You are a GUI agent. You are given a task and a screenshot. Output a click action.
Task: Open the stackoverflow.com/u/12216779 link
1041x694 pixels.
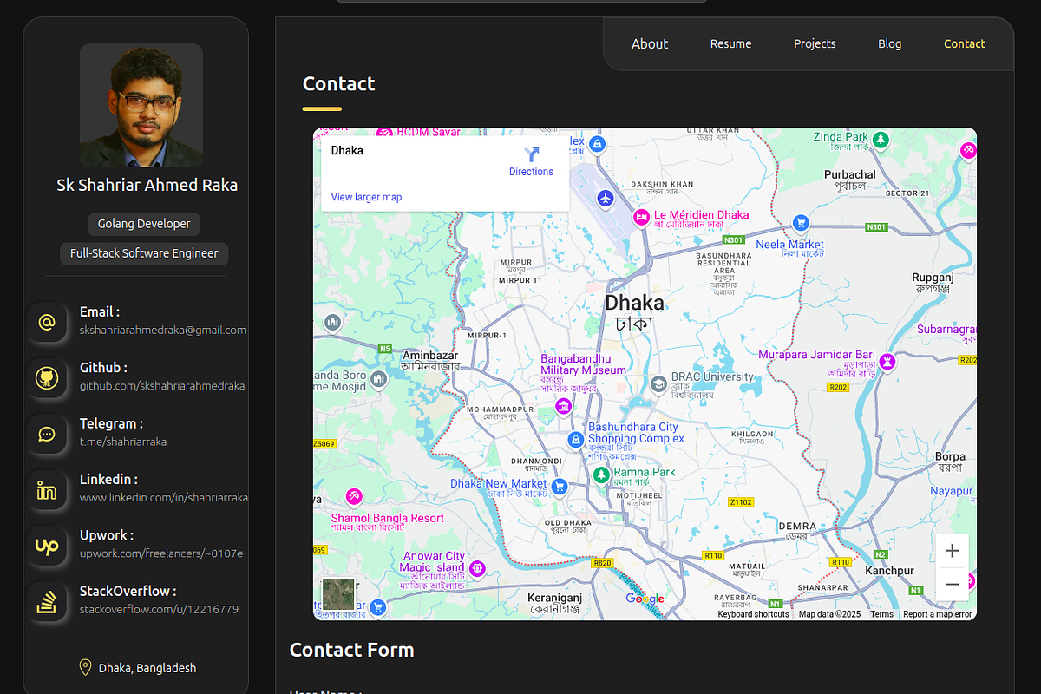click(159, 609)
